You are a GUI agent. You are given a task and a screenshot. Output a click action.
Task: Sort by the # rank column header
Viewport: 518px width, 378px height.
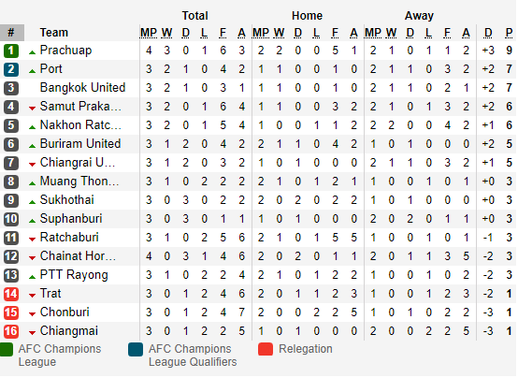(12, 33)
